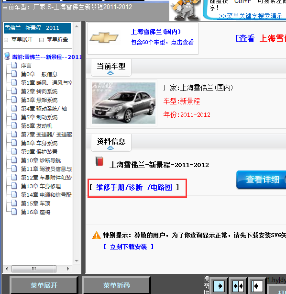
Task: Click the 车型:新景程 text
Action: point(182,101)
